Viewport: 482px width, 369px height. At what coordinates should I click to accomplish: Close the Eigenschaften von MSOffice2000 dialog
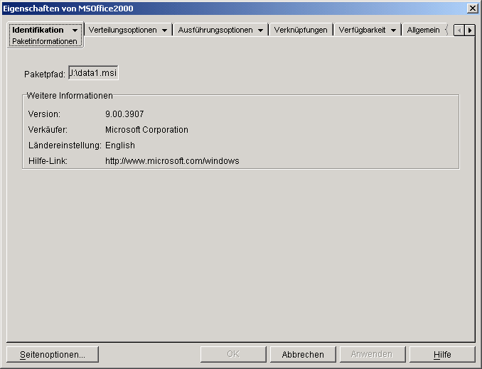click(x=472, y=9)
